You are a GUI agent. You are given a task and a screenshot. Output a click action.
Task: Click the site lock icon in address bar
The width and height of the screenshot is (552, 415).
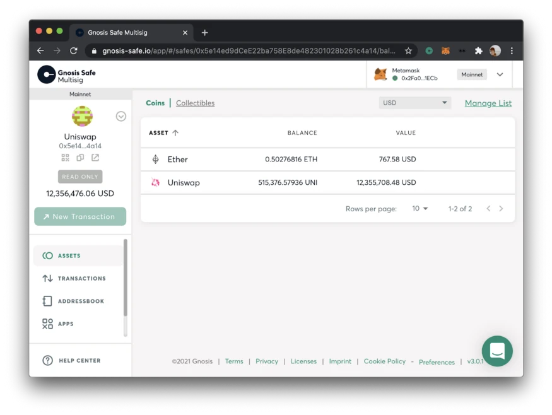pos(94,51)
